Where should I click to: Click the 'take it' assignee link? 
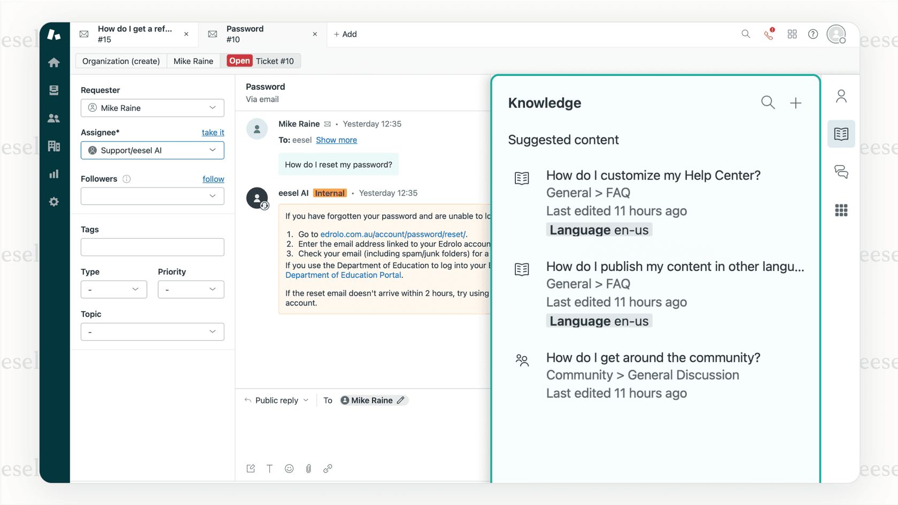tap(212, 132)
